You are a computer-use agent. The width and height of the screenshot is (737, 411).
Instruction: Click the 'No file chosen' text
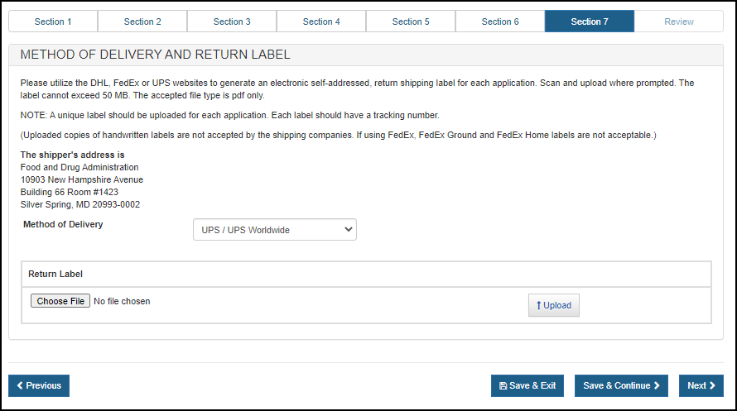pos(122,302)
